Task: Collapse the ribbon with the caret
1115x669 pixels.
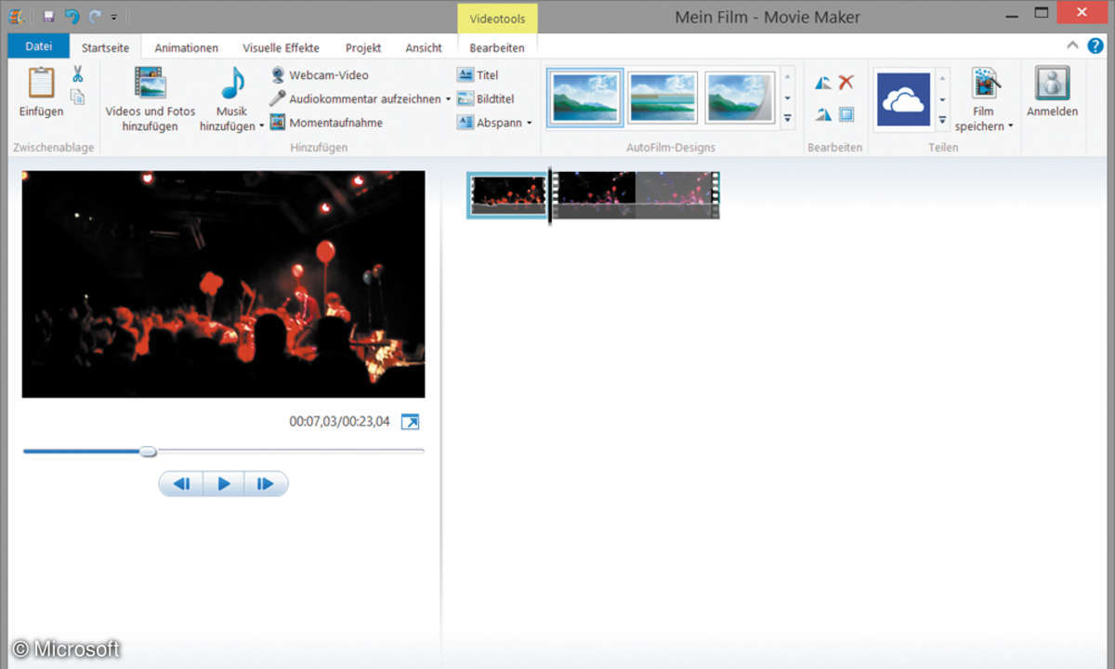Action: pos(1072,46)
